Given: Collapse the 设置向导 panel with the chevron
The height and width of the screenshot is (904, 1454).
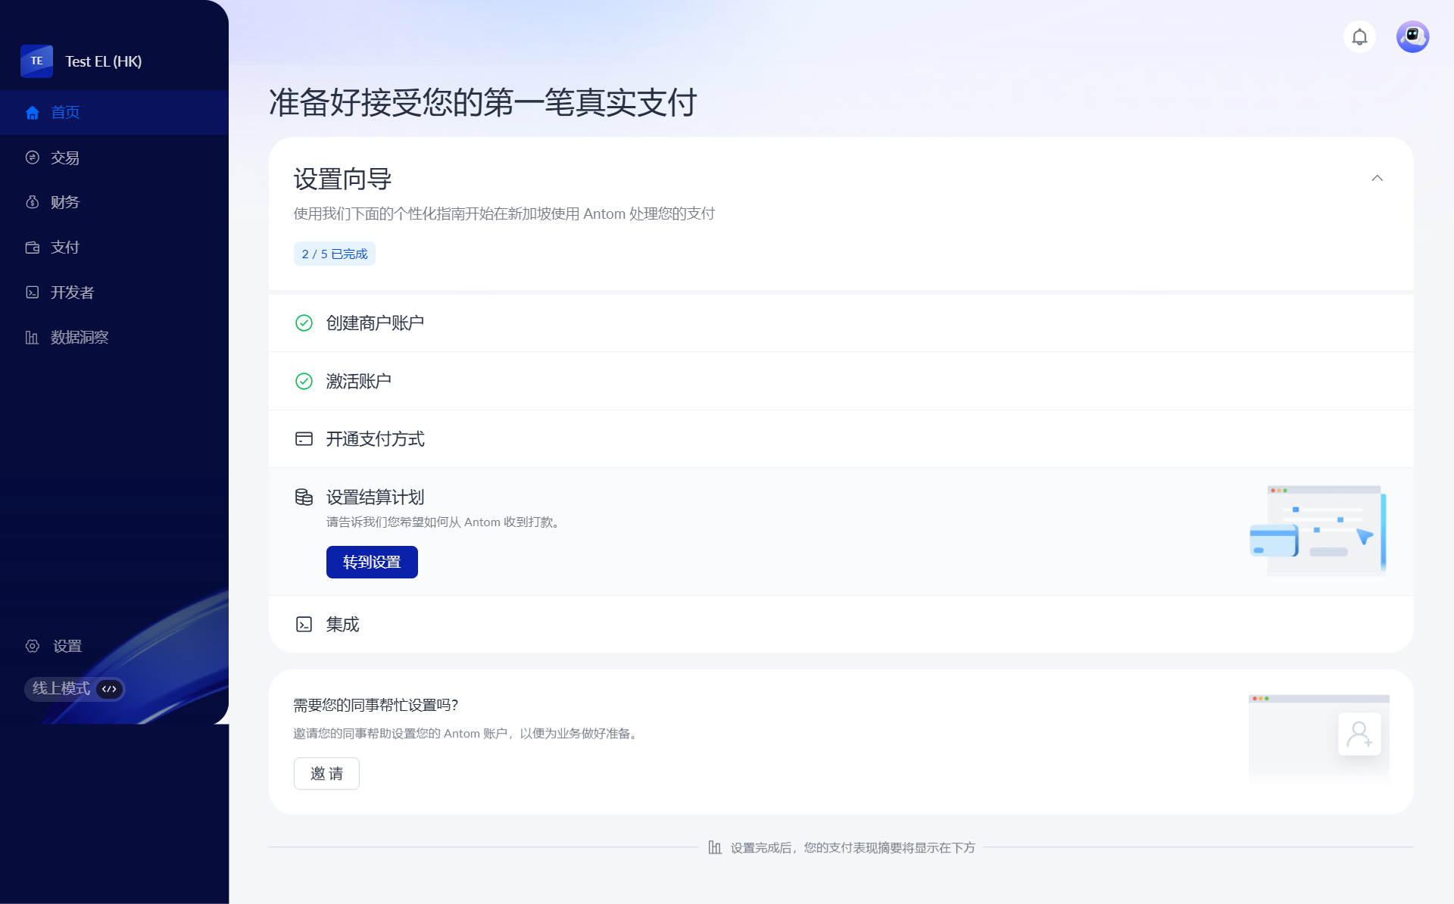Looking at the screenshot, I should click(1377, 179).
